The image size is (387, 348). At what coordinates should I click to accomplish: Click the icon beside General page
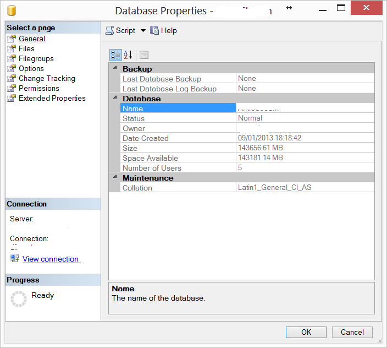tap(12, 39)
